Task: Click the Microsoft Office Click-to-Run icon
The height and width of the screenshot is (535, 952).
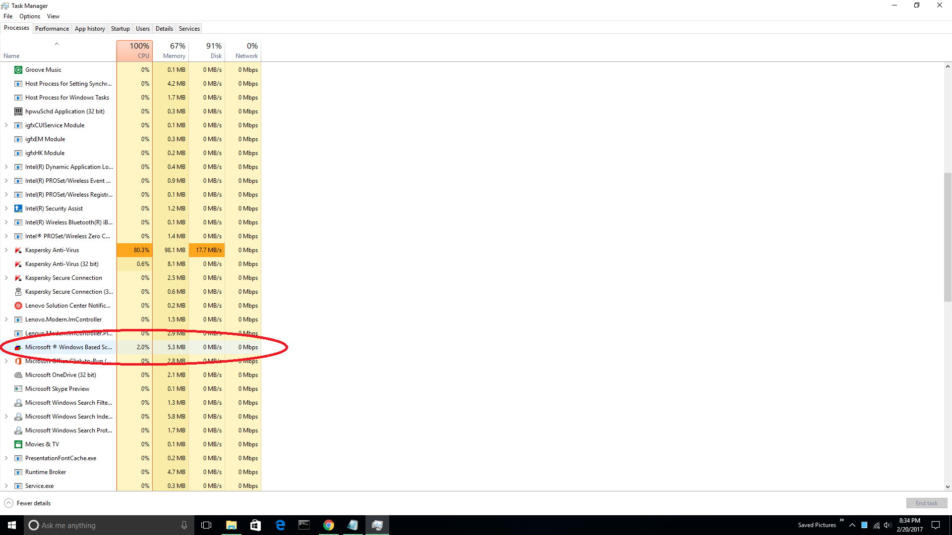Action: pyautogui.click(x=18, y=361)
